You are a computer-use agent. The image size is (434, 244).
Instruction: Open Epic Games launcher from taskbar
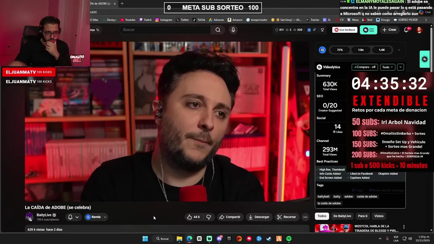click(x=229, y=239)
